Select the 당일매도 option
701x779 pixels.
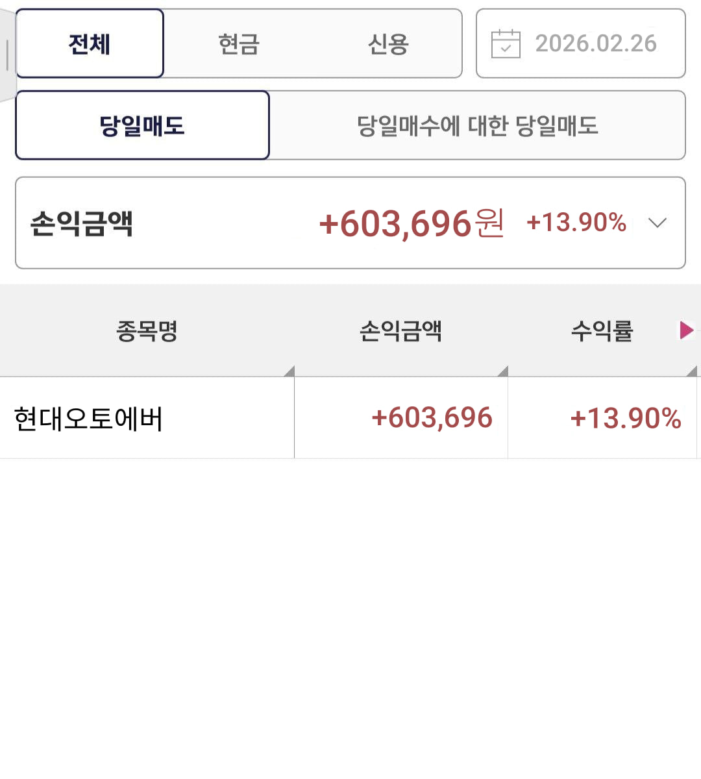142,125
